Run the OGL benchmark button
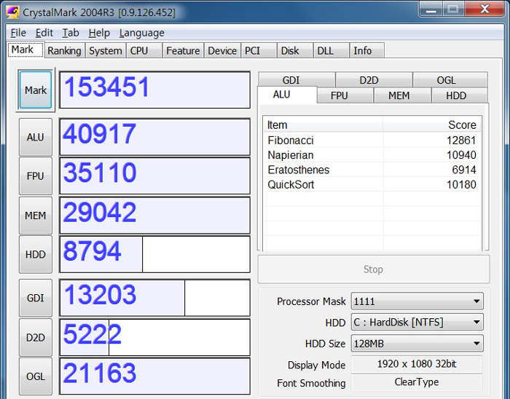The width and height of the screenshot is (510, 399). (36, 376)
